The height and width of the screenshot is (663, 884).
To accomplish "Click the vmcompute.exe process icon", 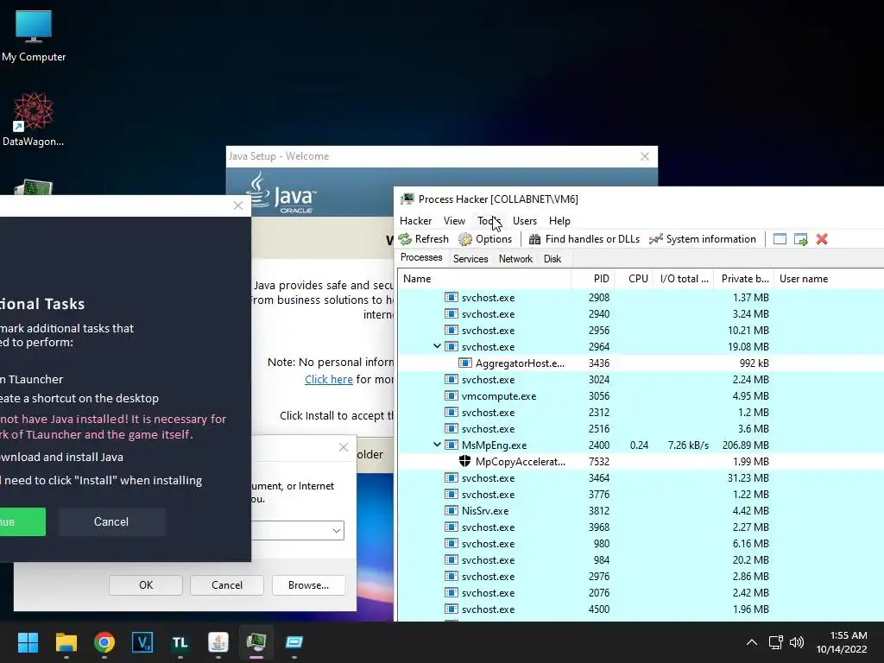I will tap(451, 395).
